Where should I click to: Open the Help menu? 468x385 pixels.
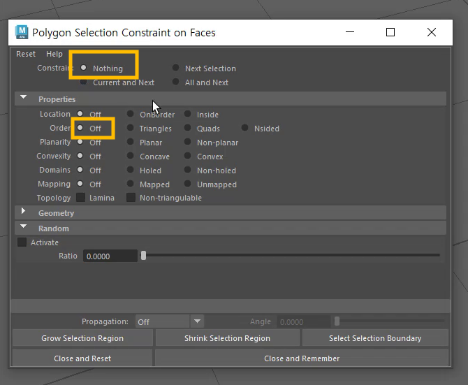[x=54, y=54]
